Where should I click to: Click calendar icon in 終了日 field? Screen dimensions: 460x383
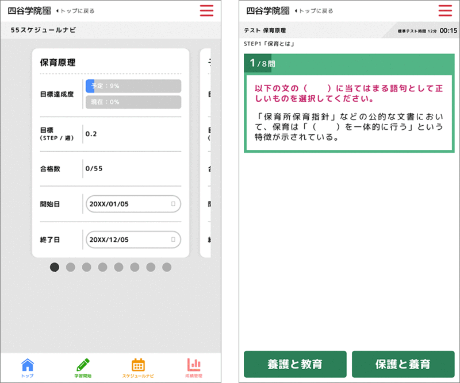pyautogui.click(x=173, y=239)
